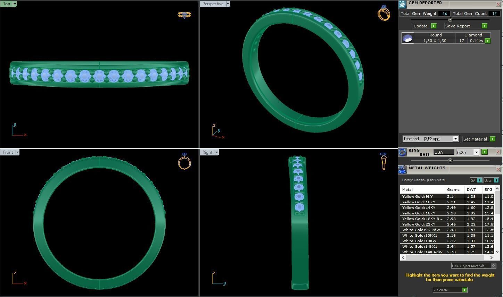Viewport: 503px width, 297px height.
Task: Select the White Gold:10KX1 row
Action: 447,235
